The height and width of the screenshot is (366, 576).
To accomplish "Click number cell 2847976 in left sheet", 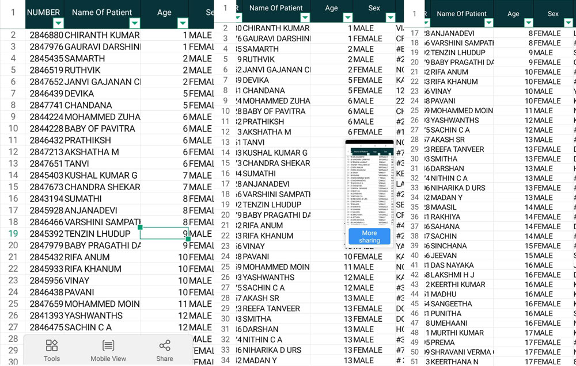I will [x=46, y=47].
